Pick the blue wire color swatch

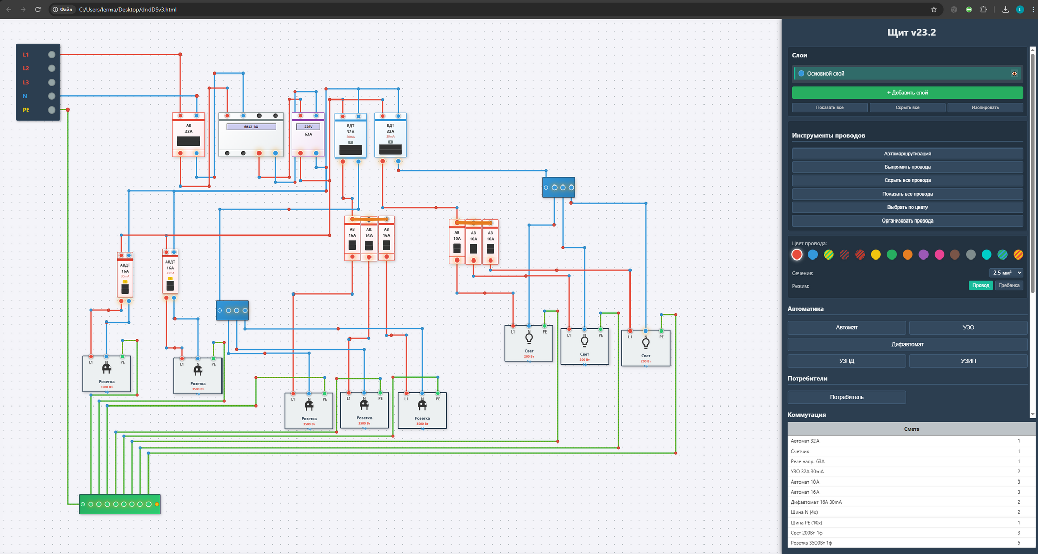[x=812, y=255]
